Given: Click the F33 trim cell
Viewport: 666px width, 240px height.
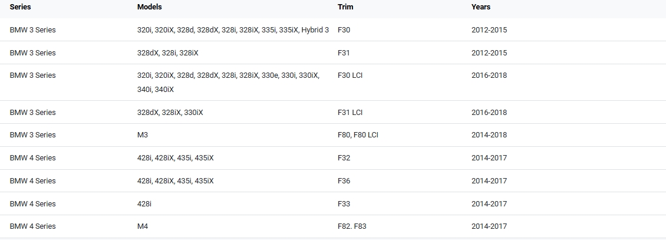Looking at the screenshot, I should [344, 204].
